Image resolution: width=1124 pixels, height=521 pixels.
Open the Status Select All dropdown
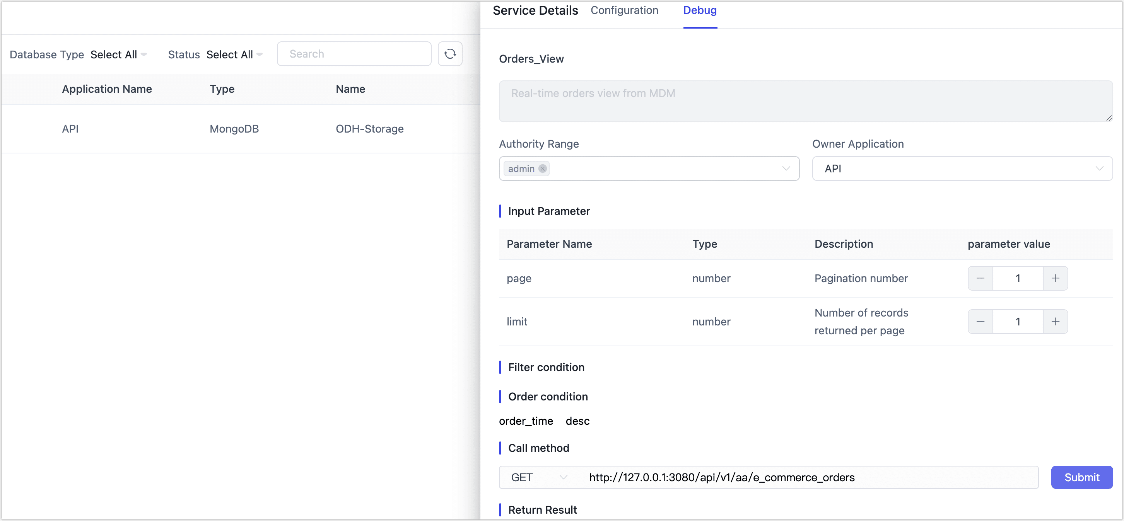tap(234, 54)
